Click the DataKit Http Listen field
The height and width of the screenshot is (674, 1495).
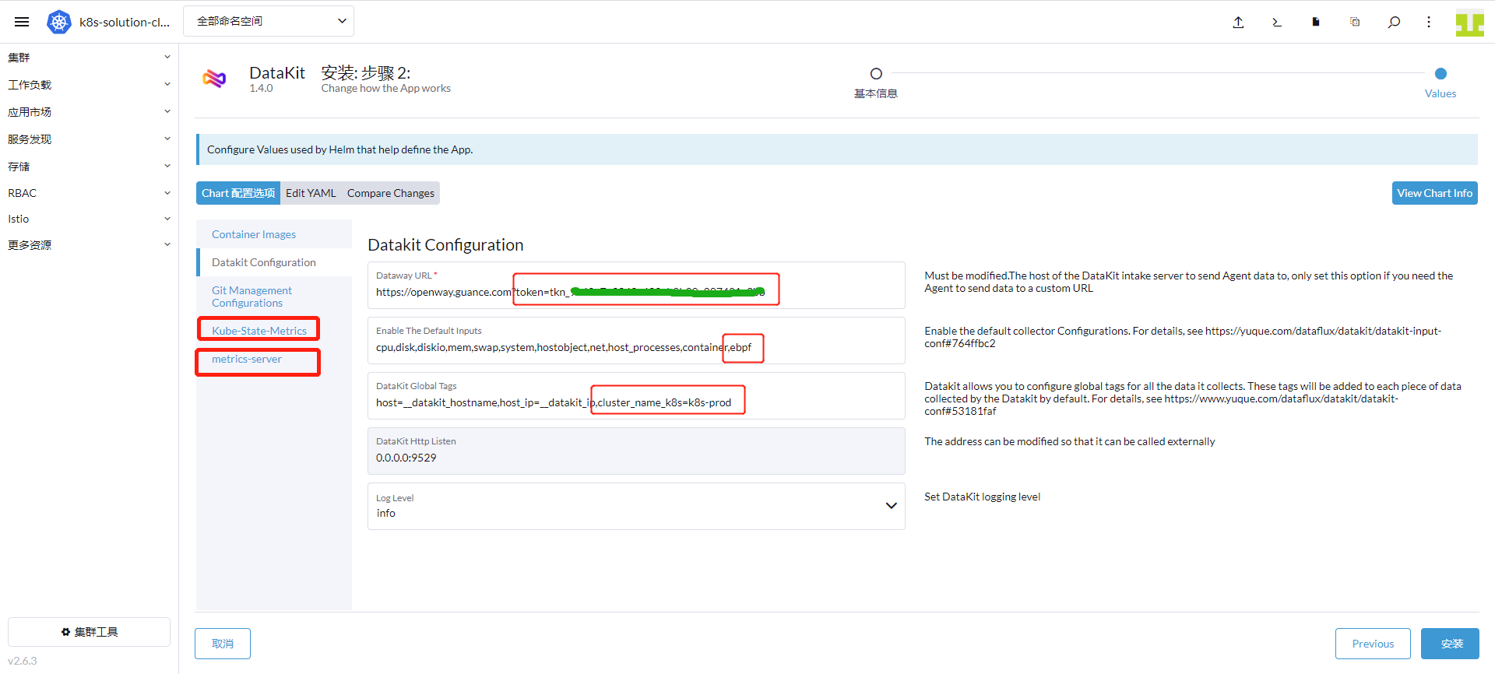tap(636, 451)
